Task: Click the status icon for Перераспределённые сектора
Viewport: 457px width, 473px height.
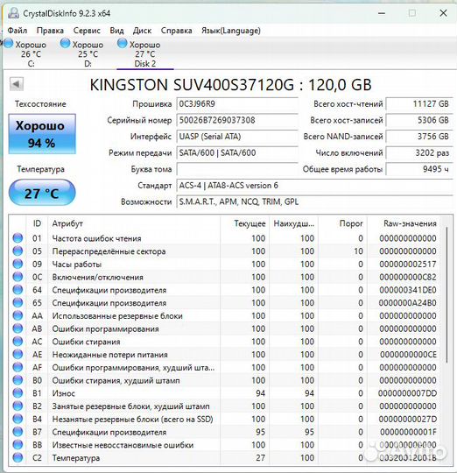Action: 18,251
